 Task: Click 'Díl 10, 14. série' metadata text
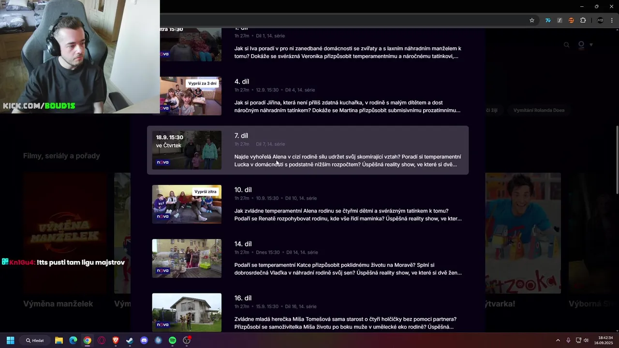tap(301, 198)
